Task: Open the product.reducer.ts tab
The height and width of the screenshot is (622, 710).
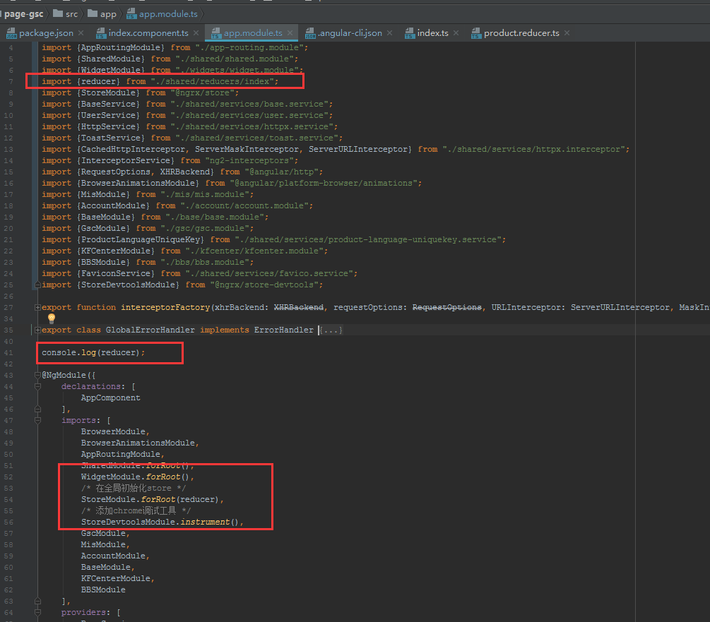Action: coord(521,33)
